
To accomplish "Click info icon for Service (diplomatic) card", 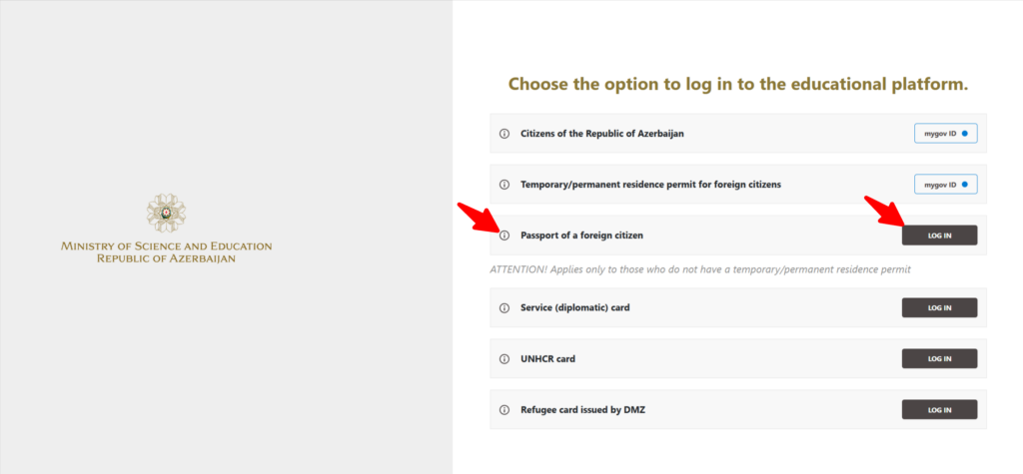I will [505, 307].
